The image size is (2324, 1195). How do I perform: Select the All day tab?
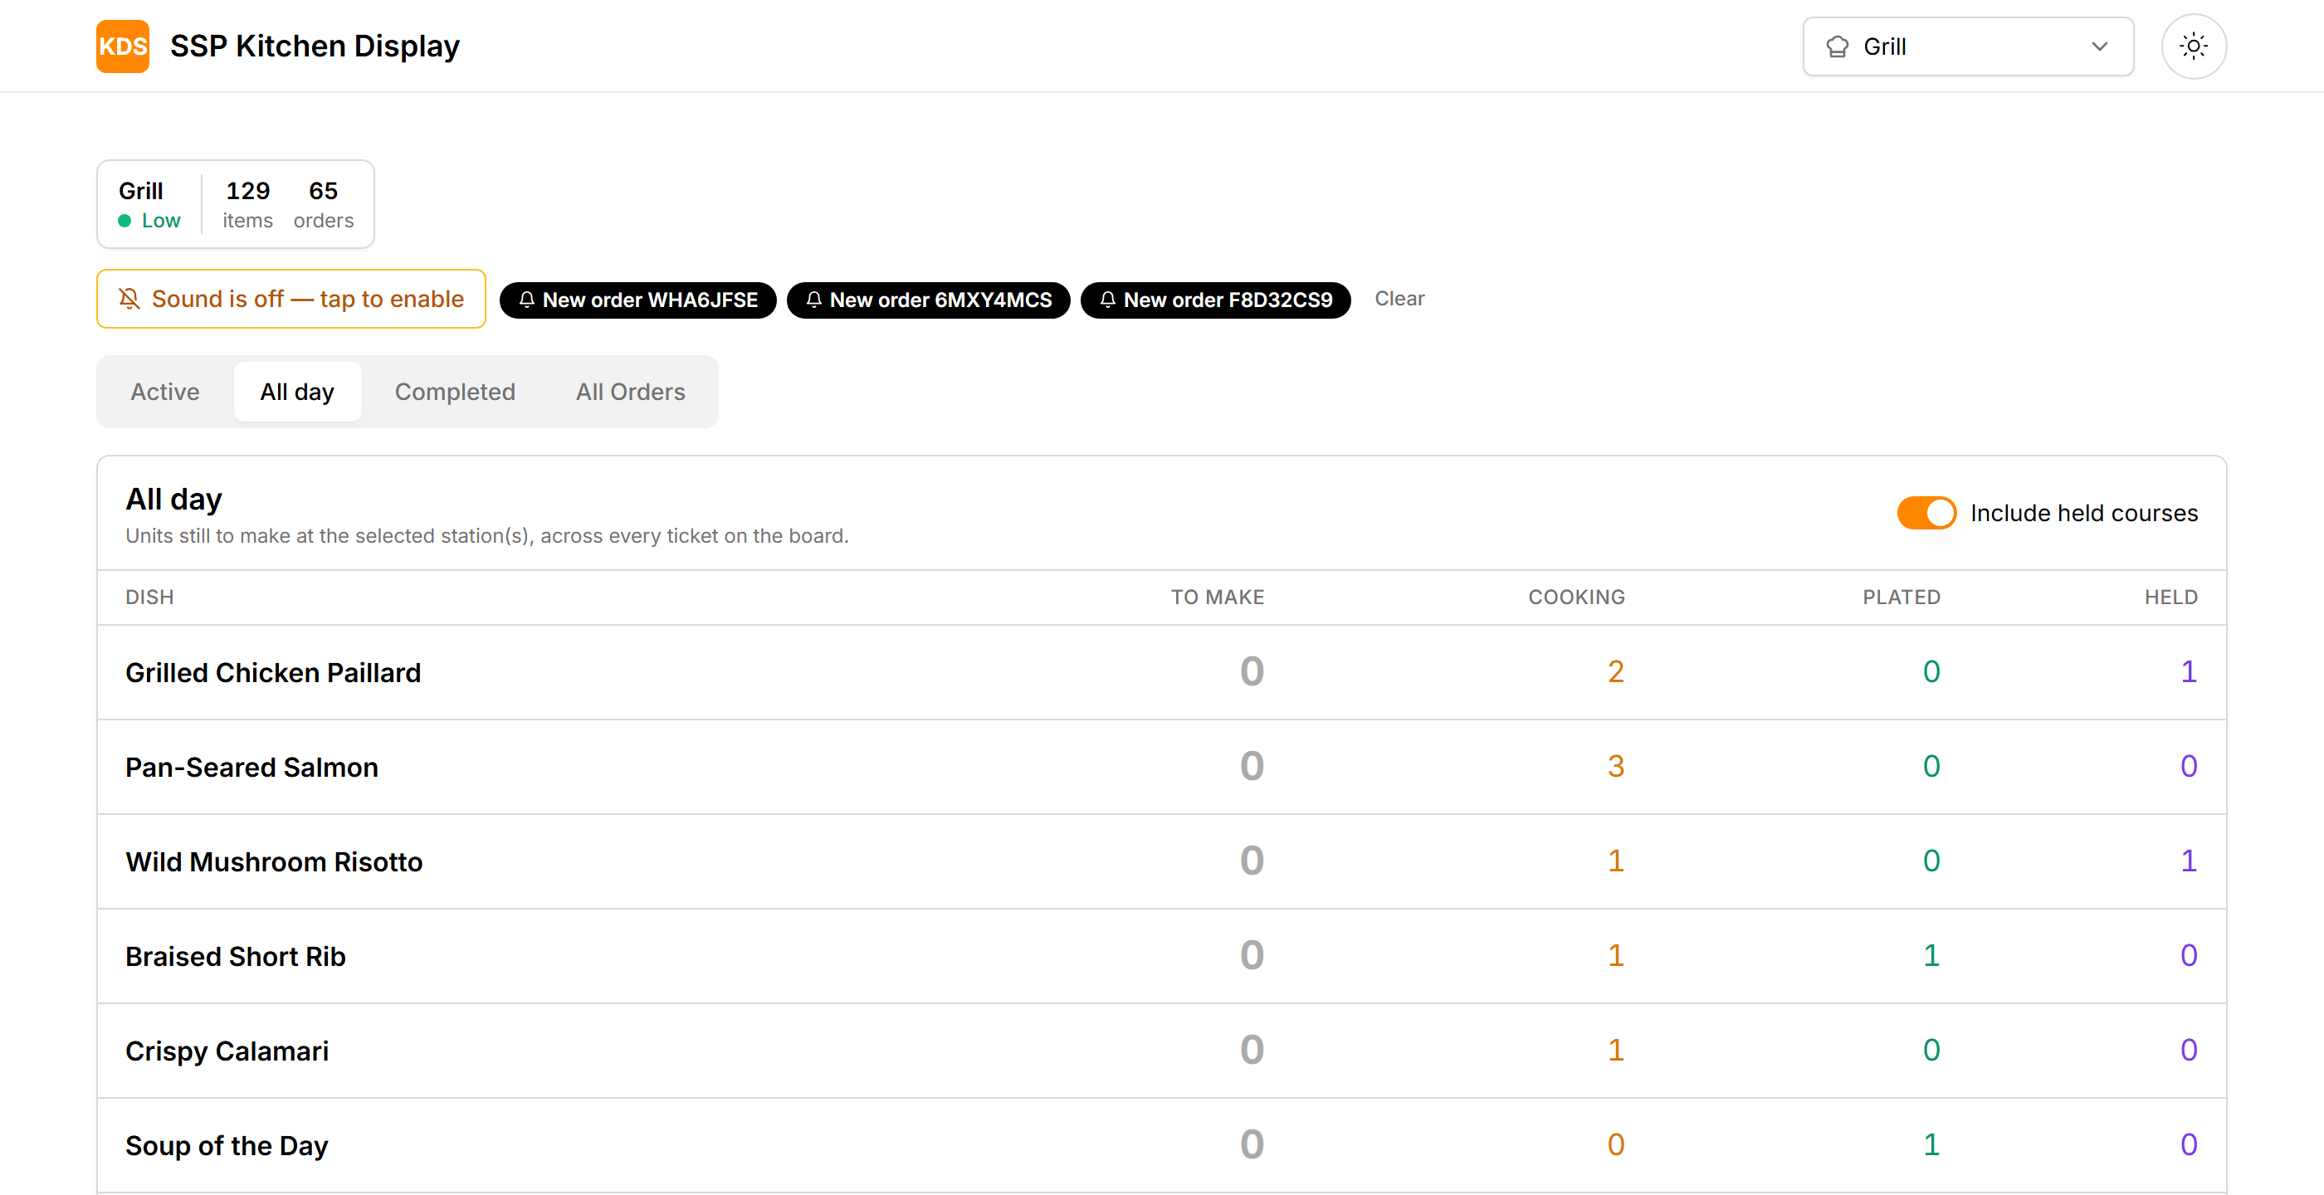pyautogui.click(x=297, y=392)
